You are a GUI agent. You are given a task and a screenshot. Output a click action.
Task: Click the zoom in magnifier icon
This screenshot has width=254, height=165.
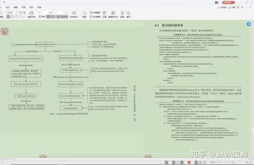(x=24, y=12)
